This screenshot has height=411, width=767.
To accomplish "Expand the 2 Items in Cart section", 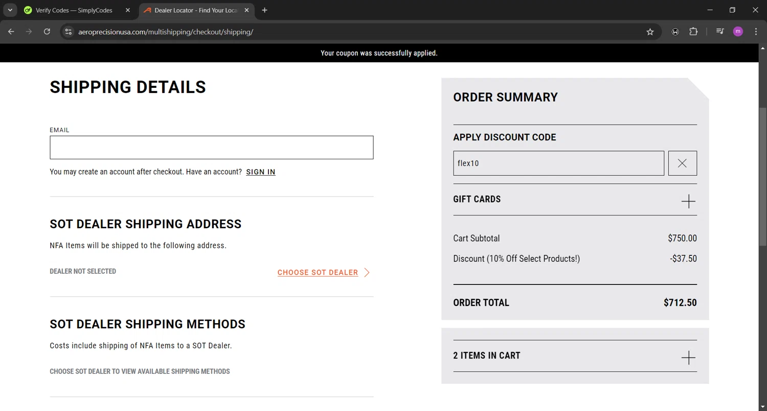I will coord(688,357).
